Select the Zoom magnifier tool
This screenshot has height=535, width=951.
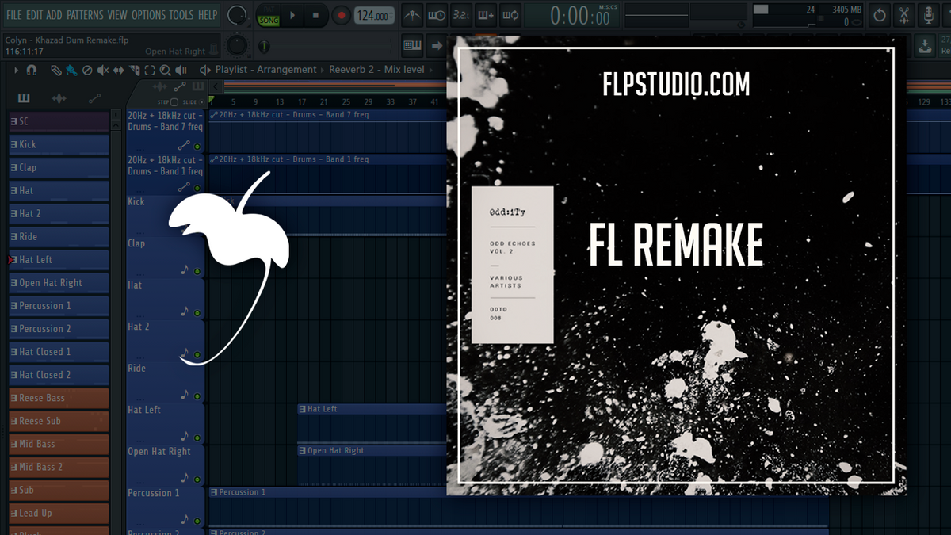click(x=165, y=70)
